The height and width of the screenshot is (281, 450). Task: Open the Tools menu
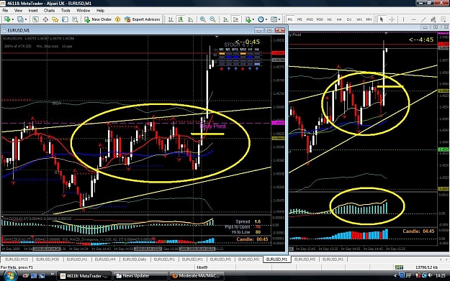coord(66,11)
